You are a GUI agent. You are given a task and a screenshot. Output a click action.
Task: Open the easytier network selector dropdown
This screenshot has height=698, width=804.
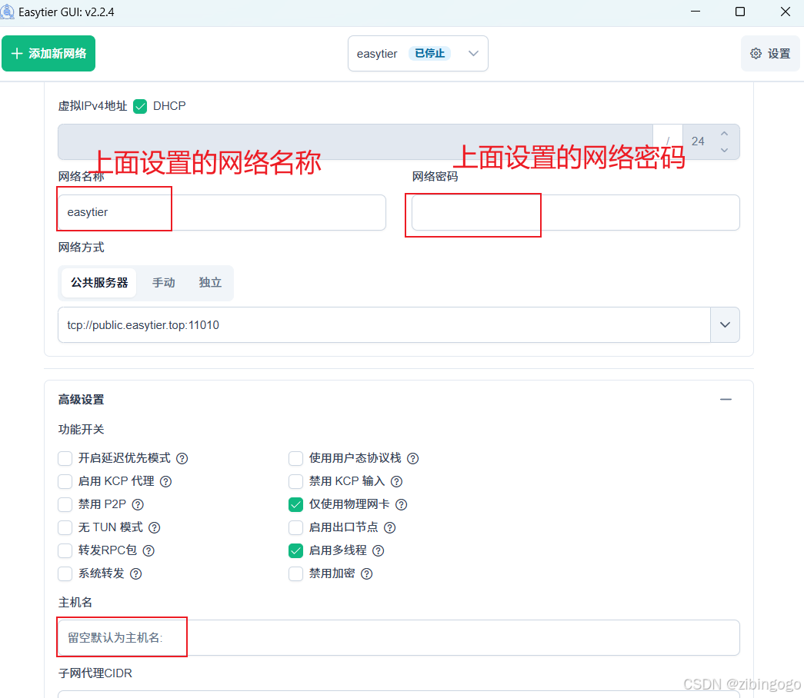click(418, 53)
